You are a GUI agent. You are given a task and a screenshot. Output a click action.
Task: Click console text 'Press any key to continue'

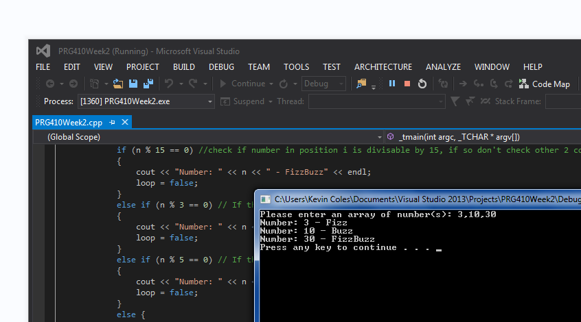[x=328, y=248]
